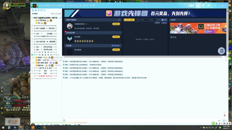Select the third ranking tab
Screen dimensions: 232x130
pos(151,20)
